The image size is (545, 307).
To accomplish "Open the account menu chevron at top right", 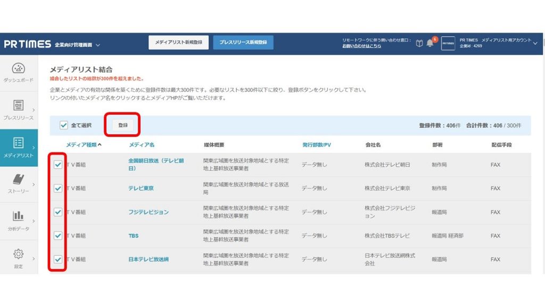I will (535, 43).
